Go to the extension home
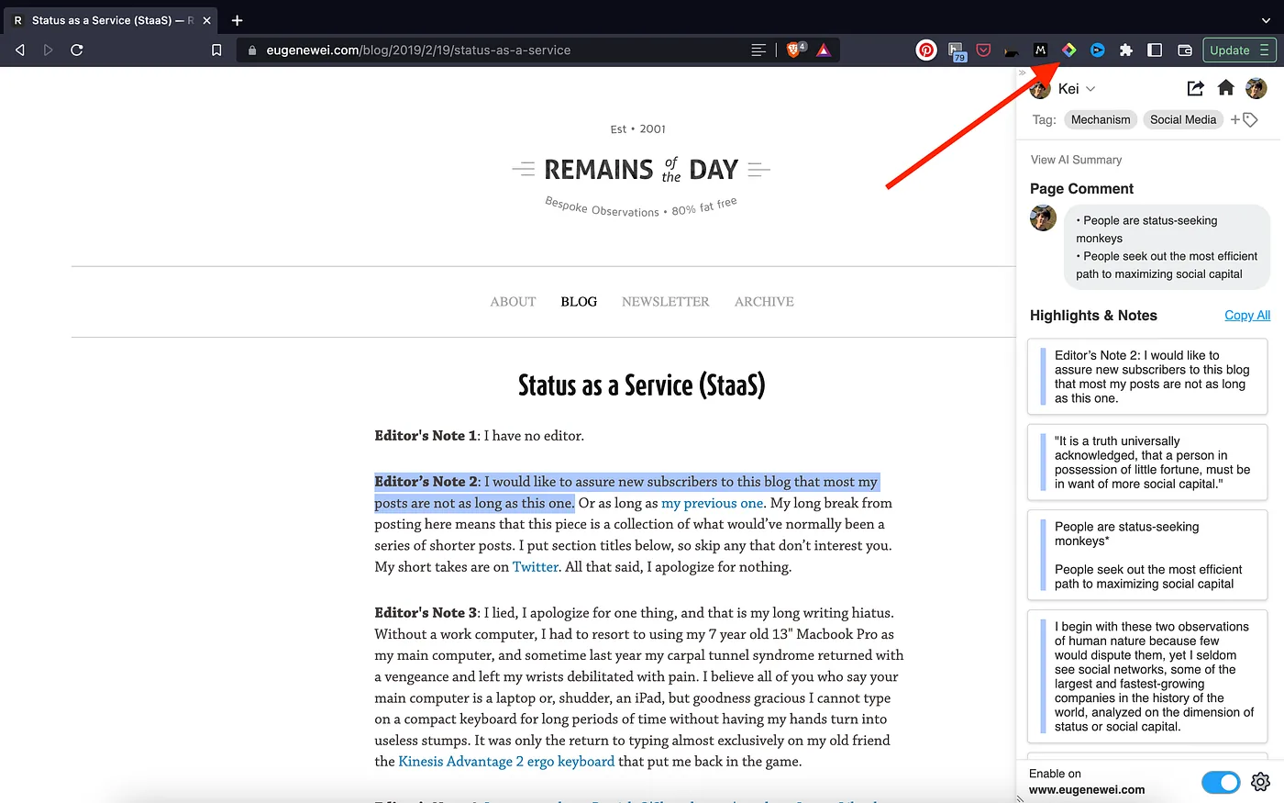Image resolution: width=1284 pixels, height=803 pixels. click(1225, 88)
